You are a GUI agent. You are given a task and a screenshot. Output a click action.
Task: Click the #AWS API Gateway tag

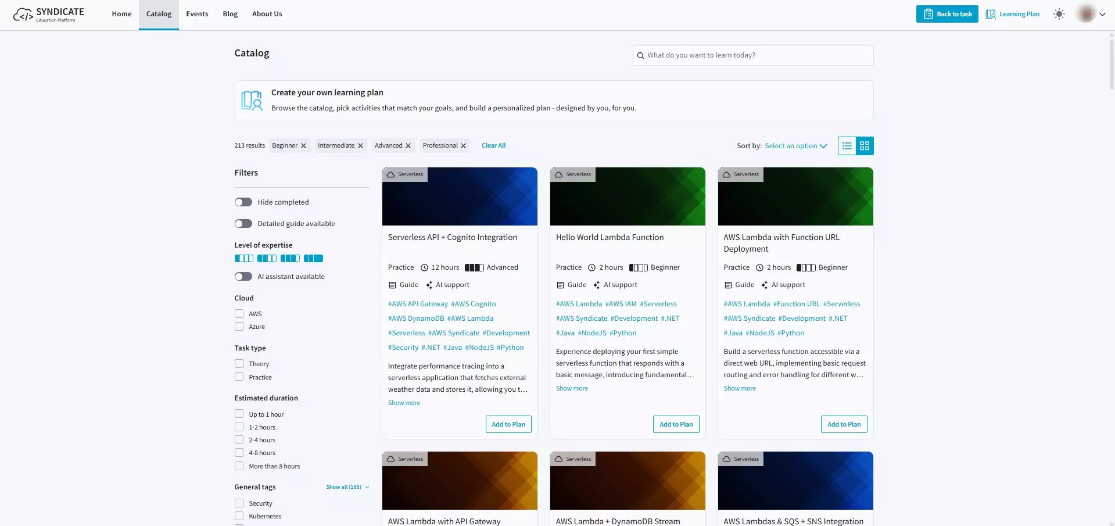(418, 304)
